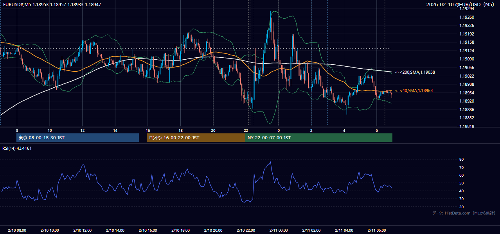Click the 2/10 22:00 date label
Viewport: 500px width, 234px height.
click(246, 230)
